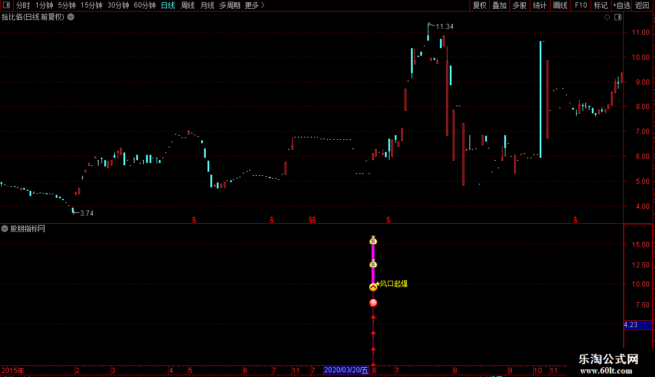Image resolution: width=655 pixels, height=377 pixels.
Task: Click the 返回 back button
Action: (x=642, y=5)
